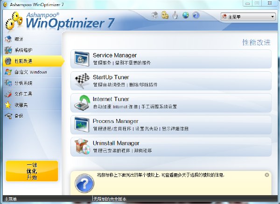This screenshot has width=280, height=204.
Task: Click the star icon for 收藏夹
Action: [8, 105]
